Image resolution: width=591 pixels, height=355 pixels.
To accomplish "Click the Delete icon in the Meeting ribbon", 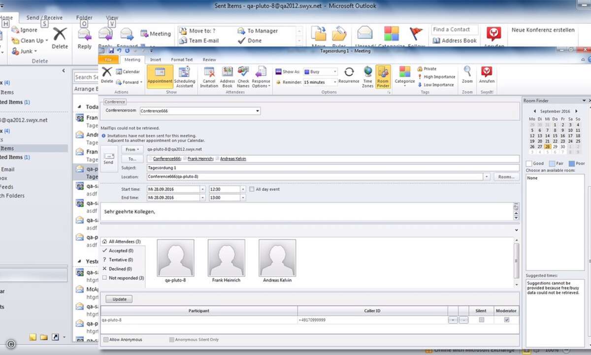I will pyautogui.click(x=107, y=74).
